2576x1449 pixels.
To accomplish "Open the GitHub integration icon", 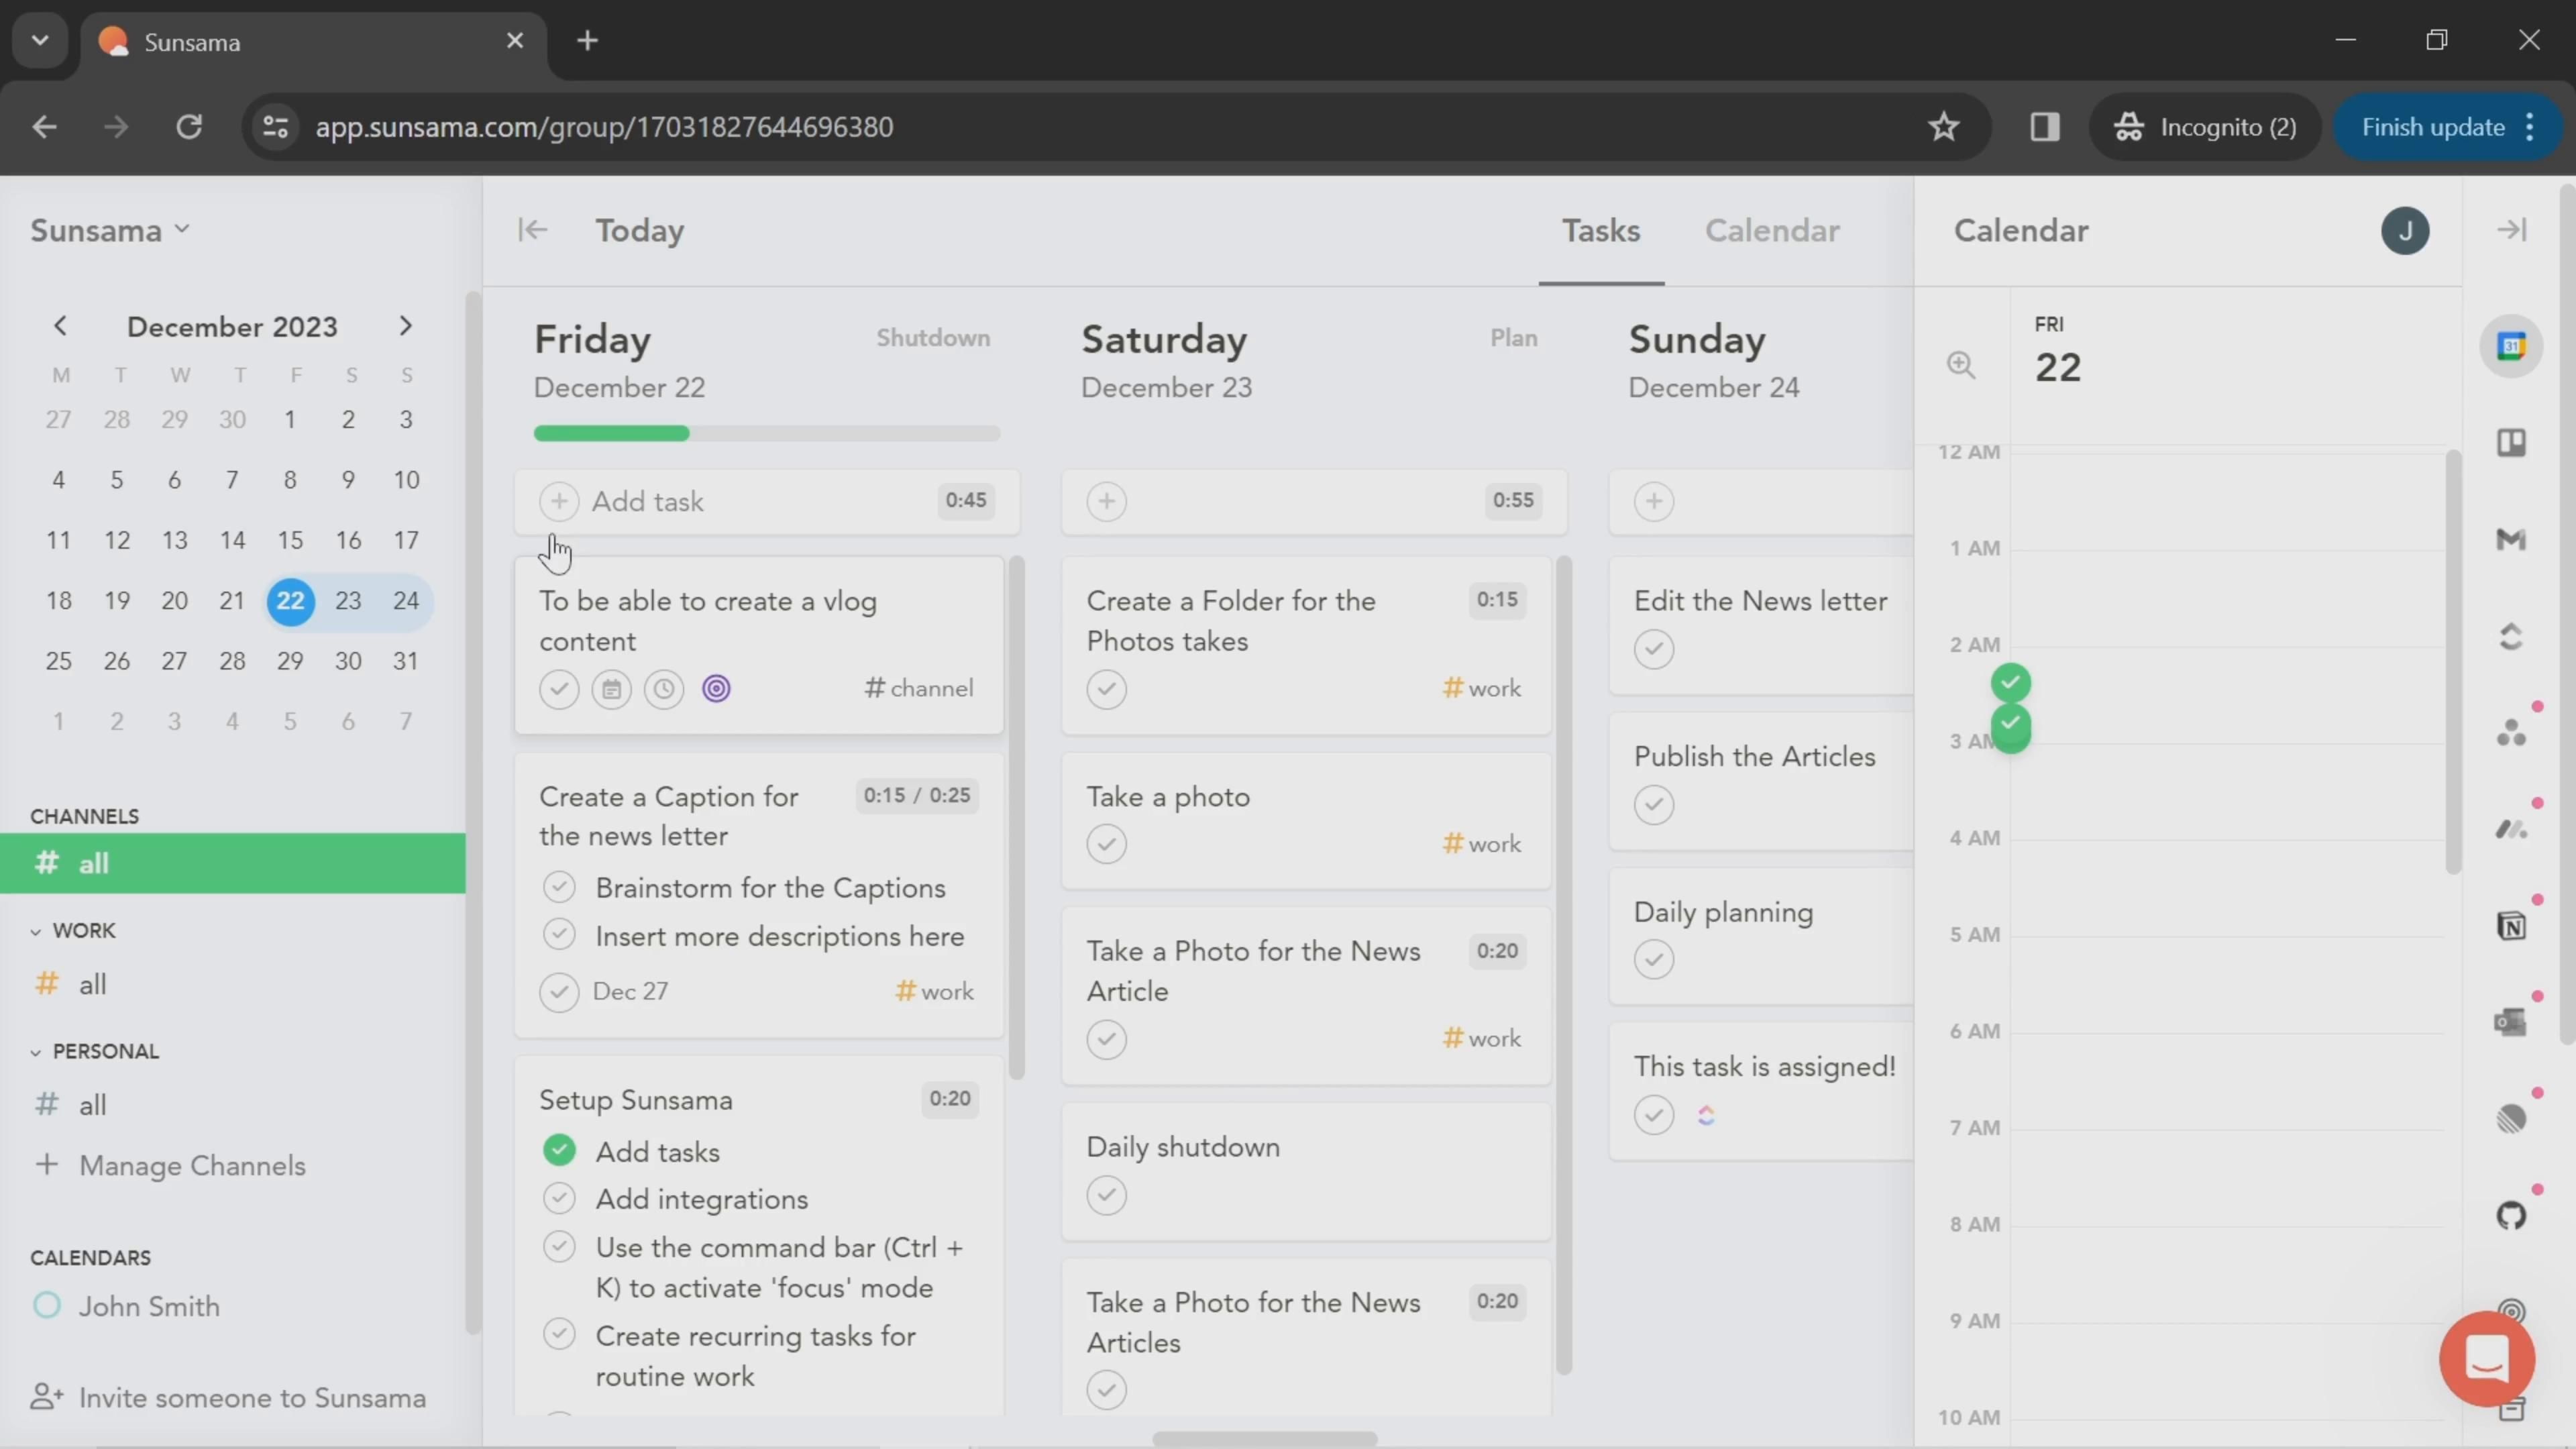I will click(2511, 1216).
